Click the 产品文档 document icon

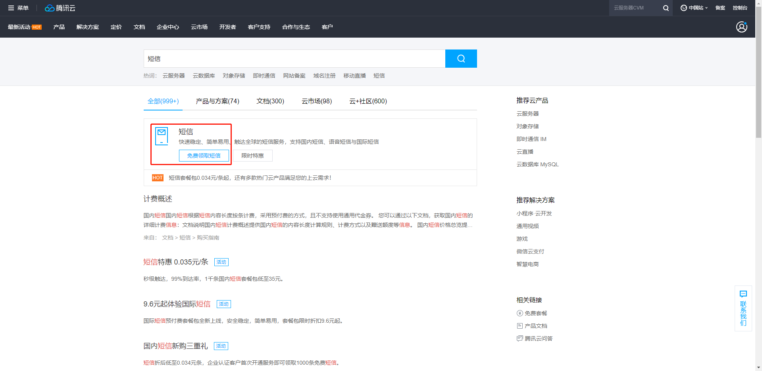[x=519, y=325]
